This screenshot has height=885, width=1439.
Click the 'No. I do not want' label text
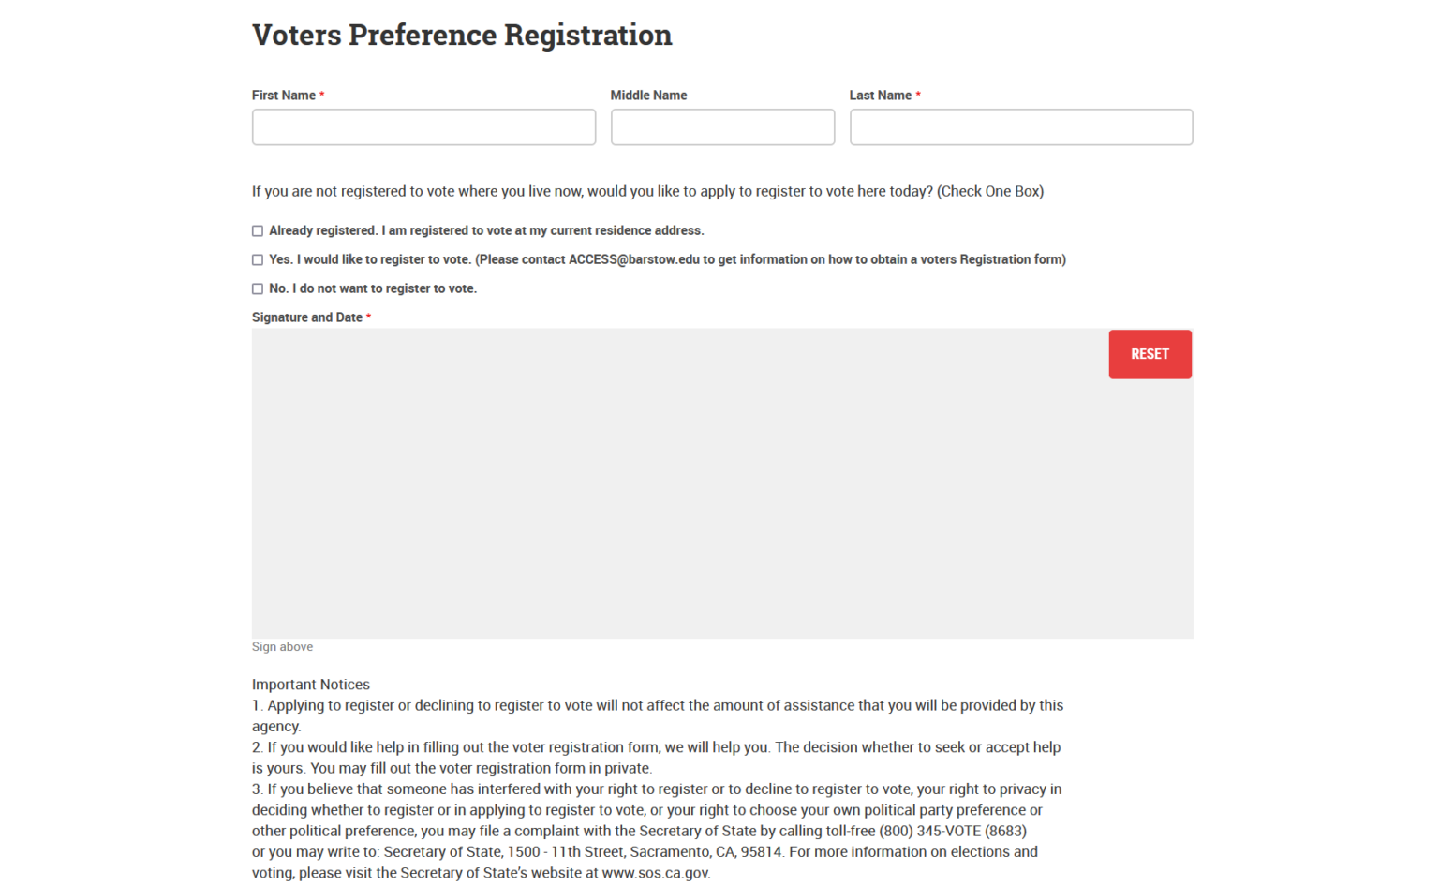pos(372,288)
